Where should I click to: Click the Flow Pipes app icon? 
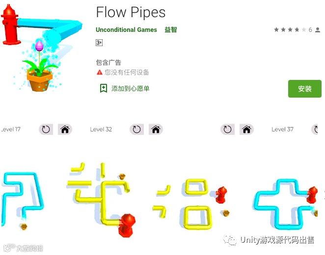(x=41, y=48)
